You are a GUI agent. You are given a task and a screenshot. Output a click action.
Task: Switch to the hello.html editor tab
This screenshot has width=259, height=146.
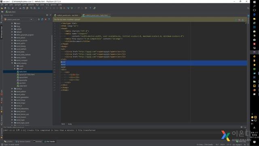pyautogui.click(x=96, y=15)
